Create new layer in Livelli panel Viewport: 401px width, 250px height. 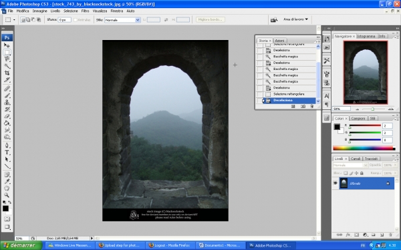[x=382, y=235]
